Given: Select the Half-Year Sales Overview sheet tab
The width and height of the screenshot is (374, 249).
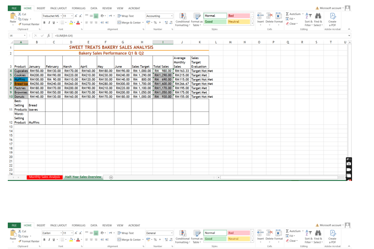Looking at the screenshot, I should (x=83, y=177).
